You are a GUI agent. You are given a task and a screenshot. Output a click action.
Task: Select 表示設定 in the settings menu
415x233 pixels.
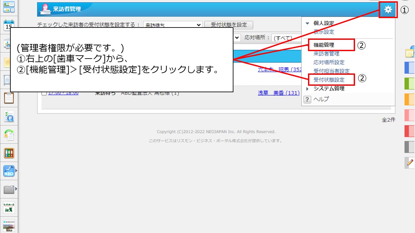tap(324, 32)
